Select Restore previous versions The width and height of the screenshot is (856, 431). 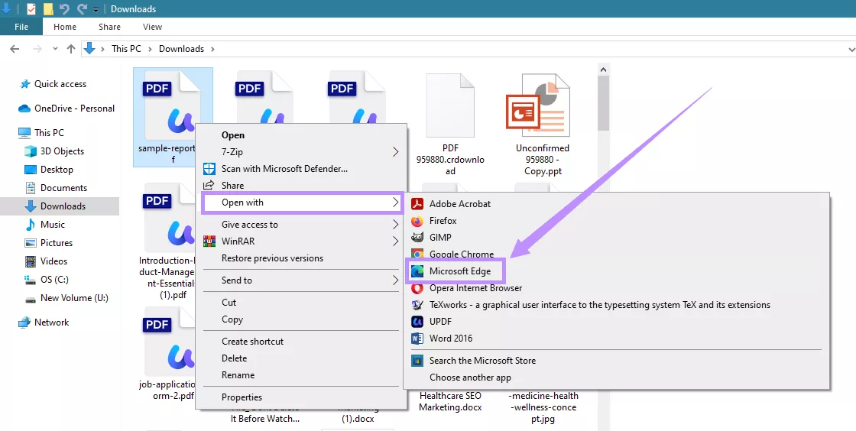coord(272,258)
